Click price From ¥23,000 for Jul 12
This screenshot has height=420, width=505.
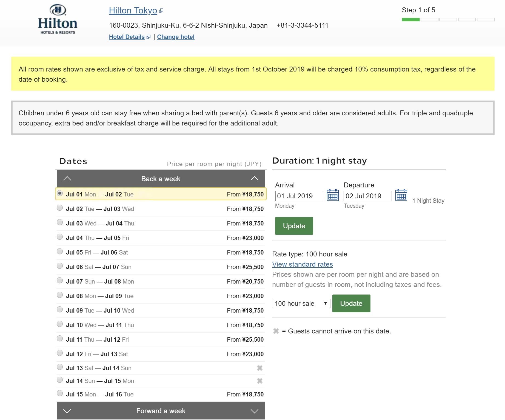(x=245, y=354)
